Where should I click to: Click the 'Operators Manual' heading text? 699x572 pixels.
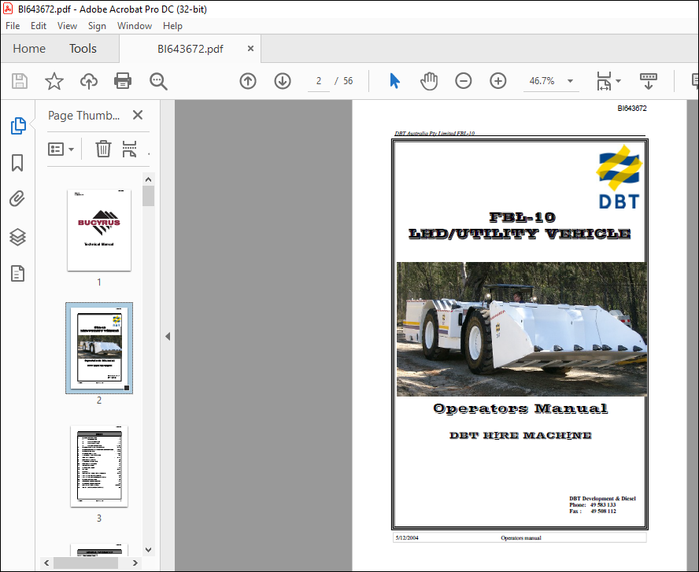[520, 408]
